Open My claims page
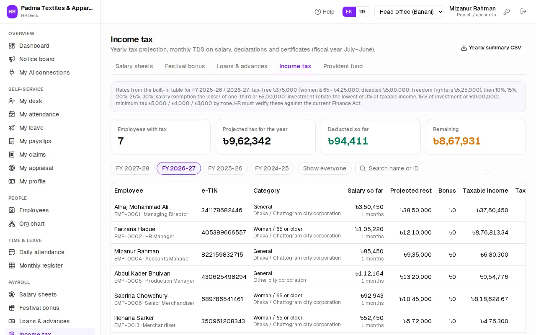 50,155
